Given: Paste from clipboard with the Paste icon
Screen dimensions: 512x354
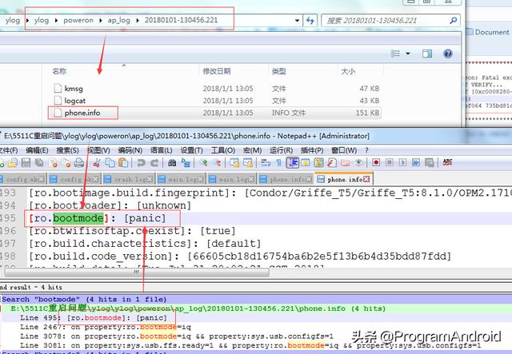Looking at the screenshot, I should click(x=123, y=162).
